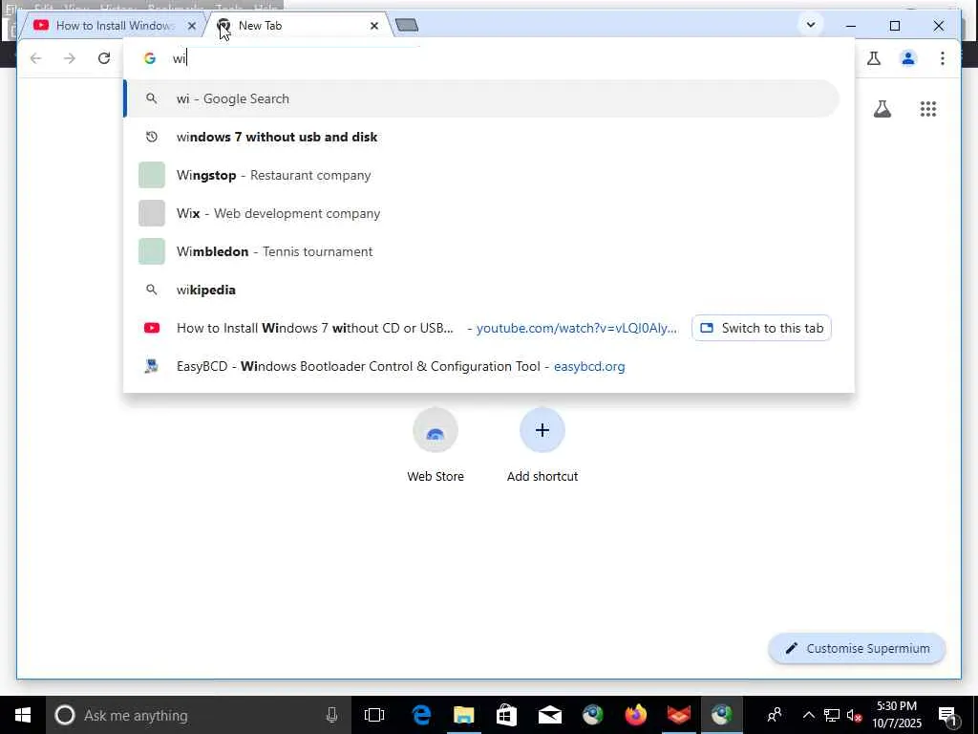Open the tab search dropdown chevron
Image resolution: width=978 pixels, height=734 pixels.
point(810,25)
